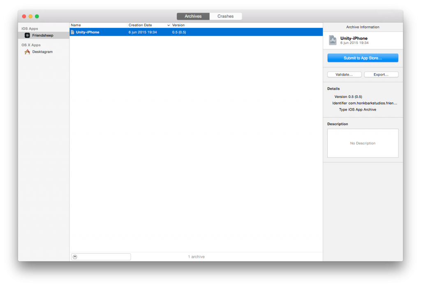Click the No Description text box
421x287 pixels.
coord(363,143)
